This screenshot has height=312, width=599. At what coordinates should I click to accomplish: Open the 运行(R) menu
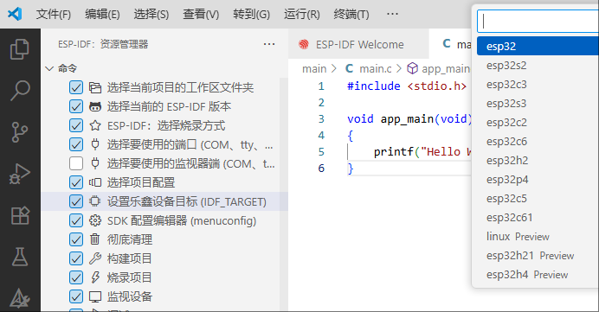(302, 15)
